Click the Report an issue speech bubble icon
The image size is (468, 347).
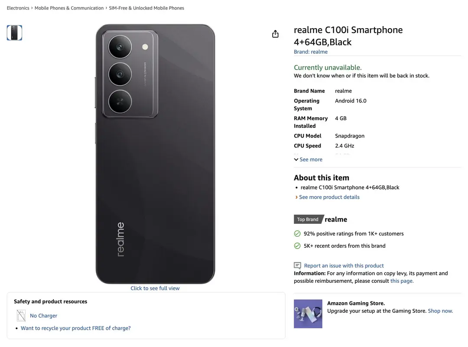[x=297, y=265]
